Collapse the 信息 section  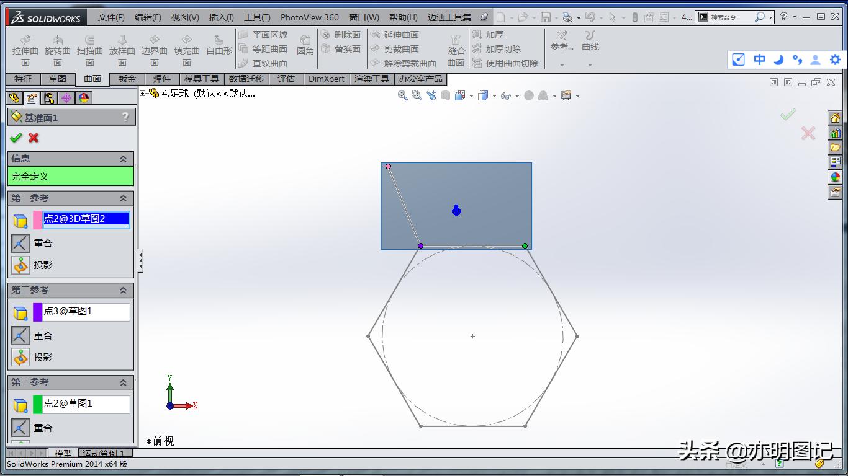(124, 158)
